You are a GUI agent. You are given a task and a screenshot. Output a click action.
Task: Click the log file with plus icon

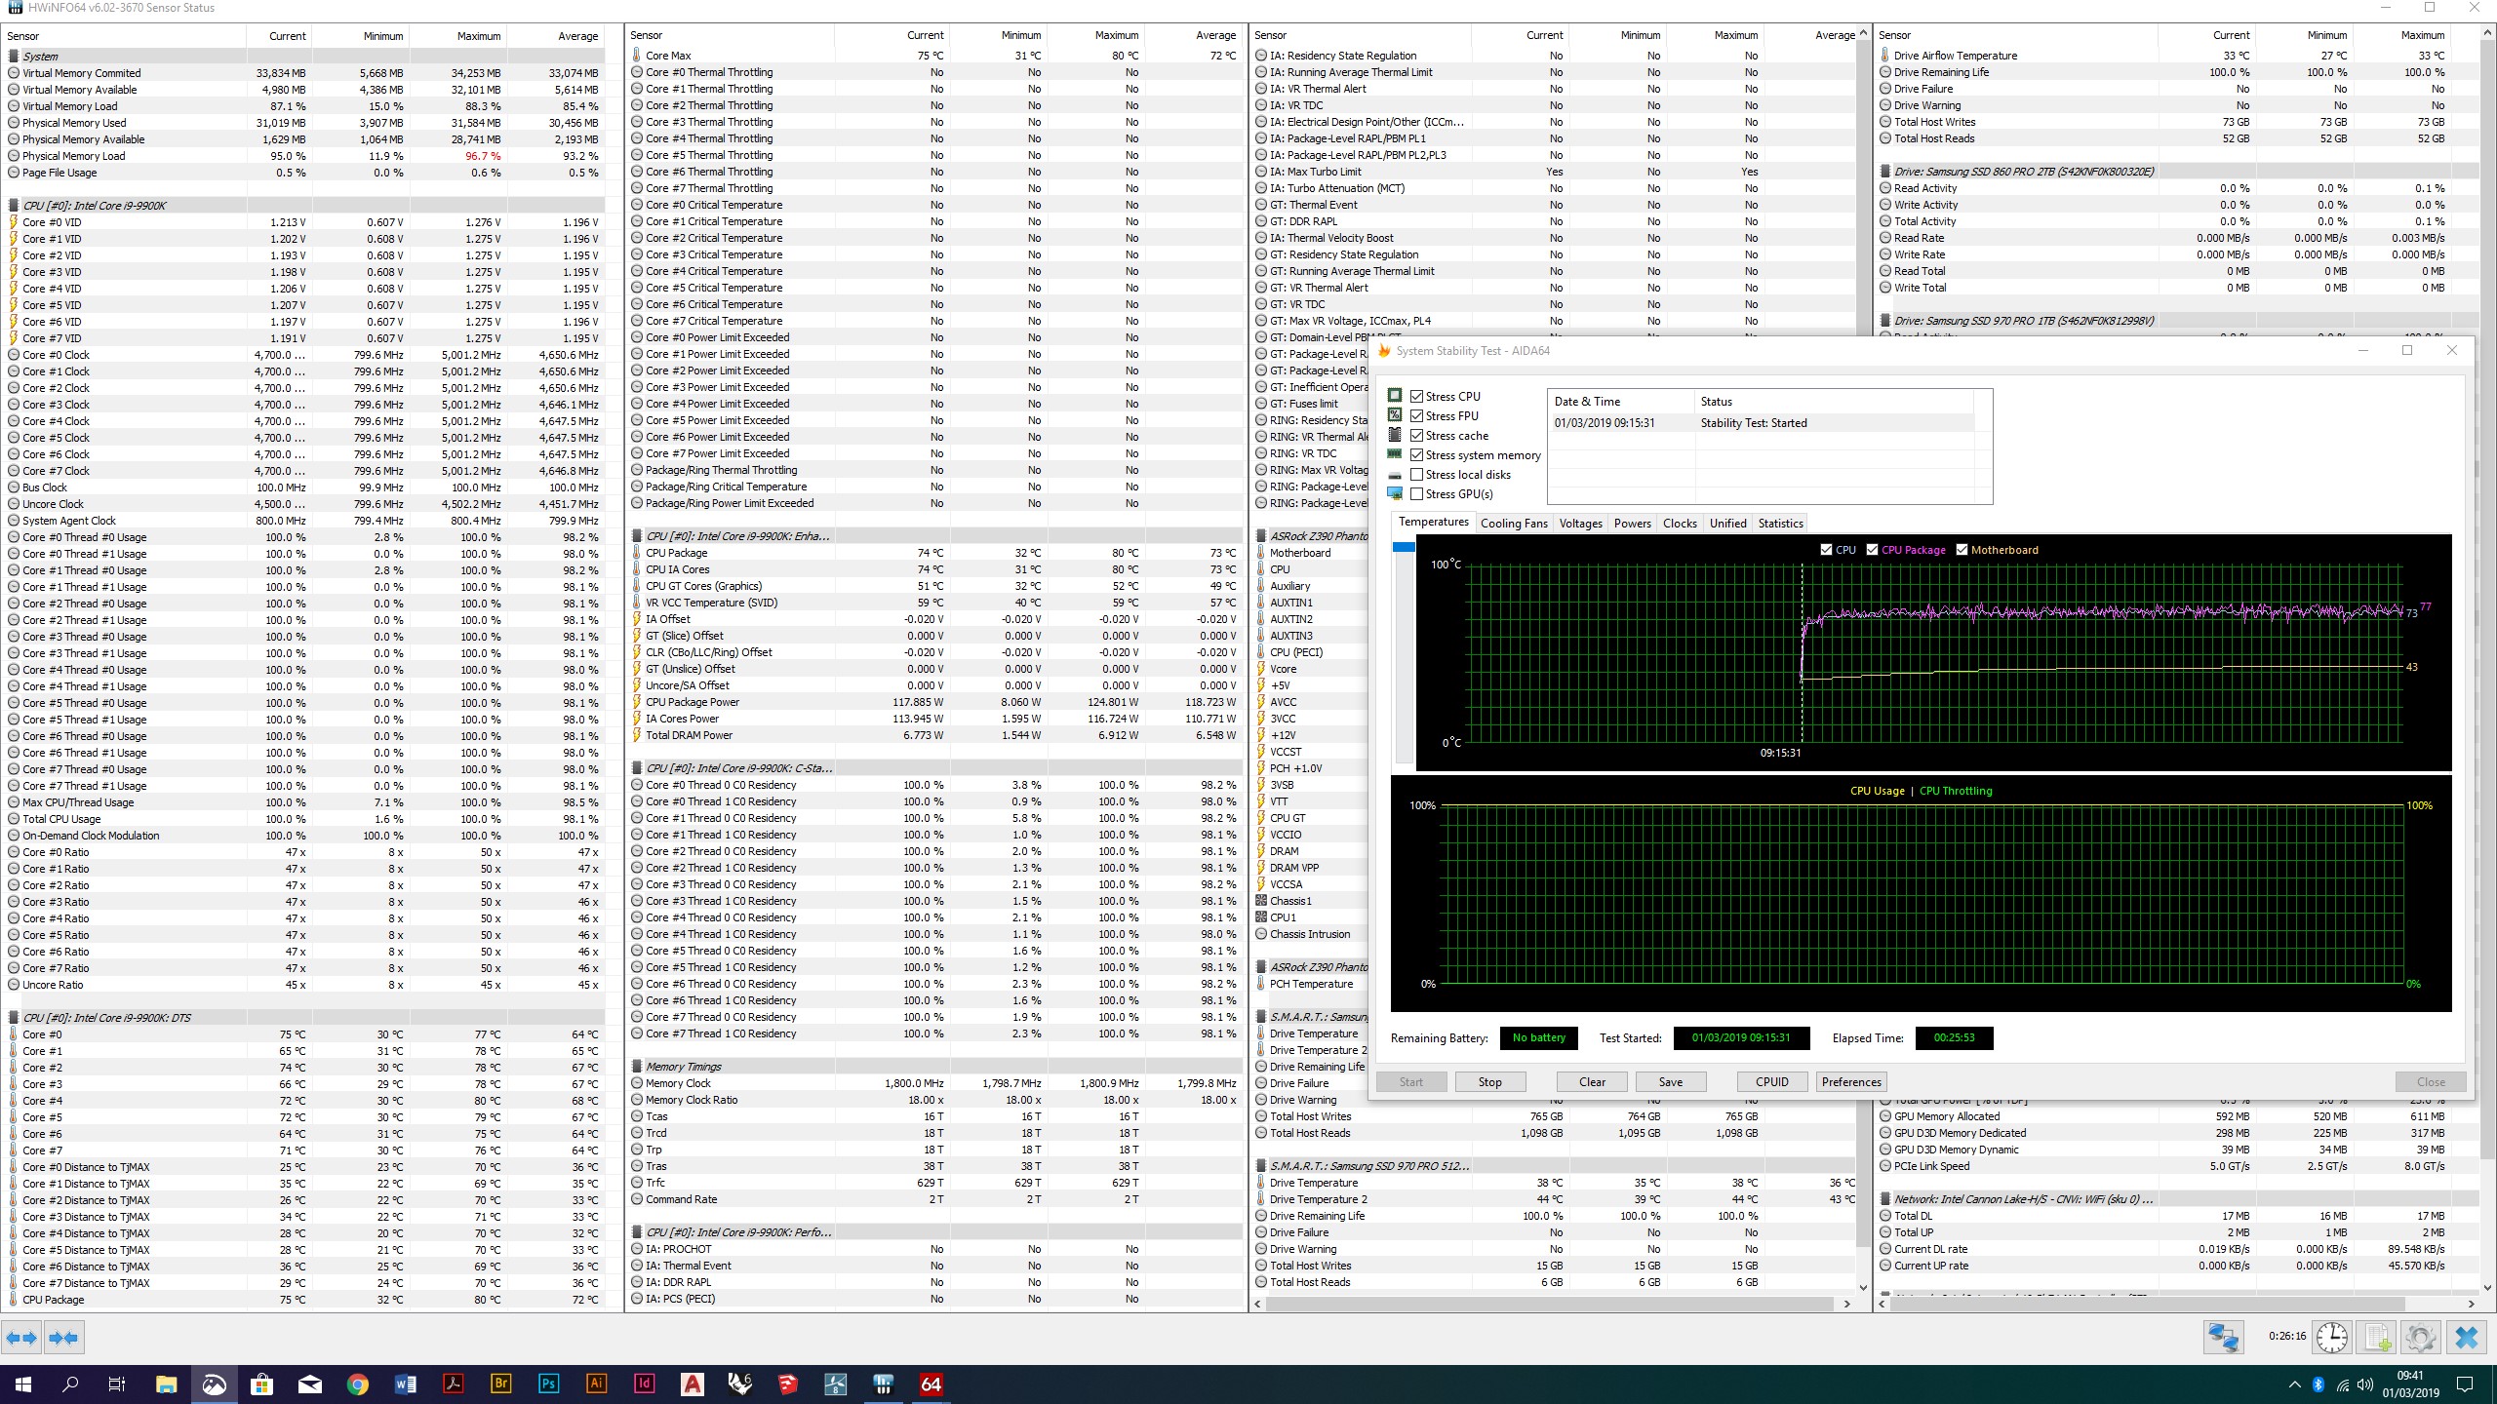[2378, 1337]
